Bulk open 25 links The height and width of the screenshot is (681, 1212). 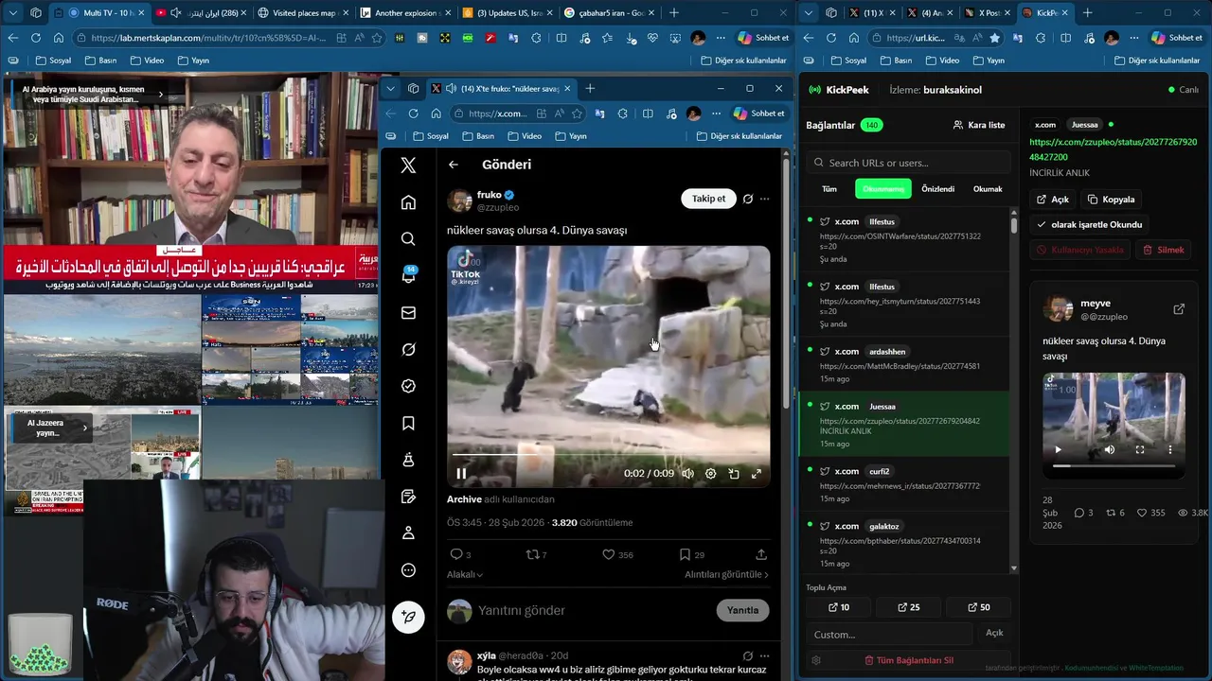(908, 607)
